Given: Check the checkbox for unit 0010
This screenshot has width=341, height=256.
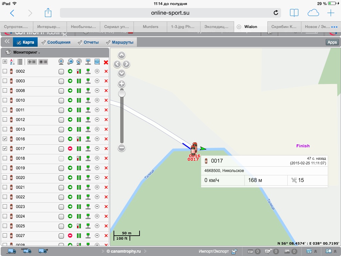Looking at the screenshot, I should point(5,100).
